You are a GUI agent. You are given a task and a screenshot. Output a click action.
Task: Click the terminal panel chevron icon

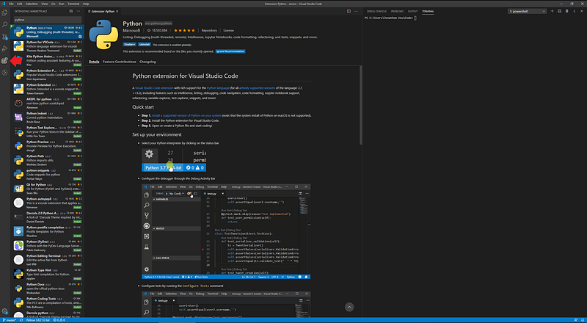(575, 11)
